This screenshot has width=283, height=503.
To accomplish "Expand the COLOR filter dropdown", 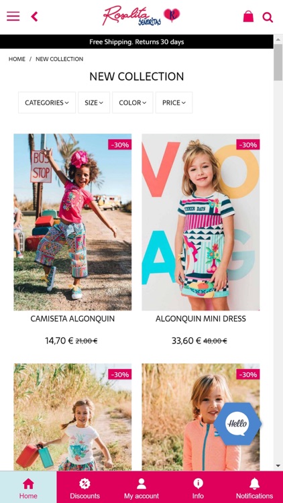I will coord(133,103).
